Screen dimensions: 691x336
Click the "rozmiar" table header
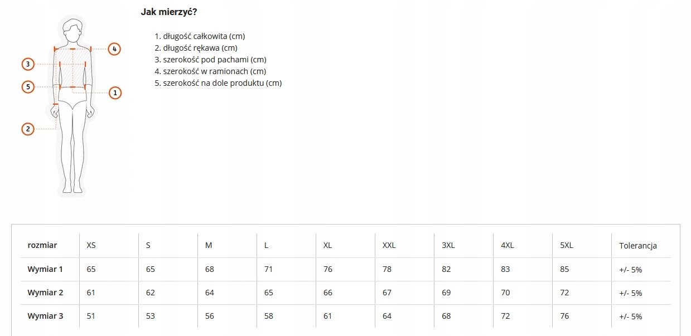click(42, 245)
